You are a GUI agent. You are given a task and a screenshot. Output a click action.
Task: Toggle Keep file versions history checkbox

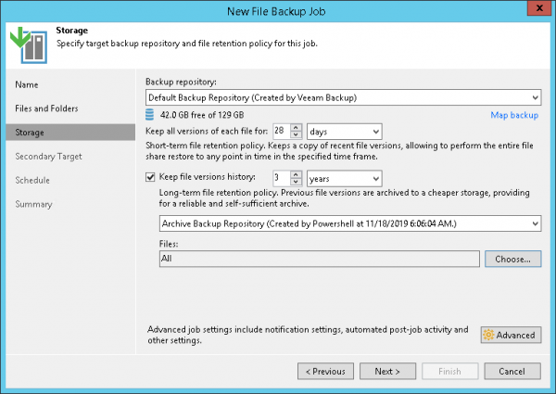click(x=151, y=178)
